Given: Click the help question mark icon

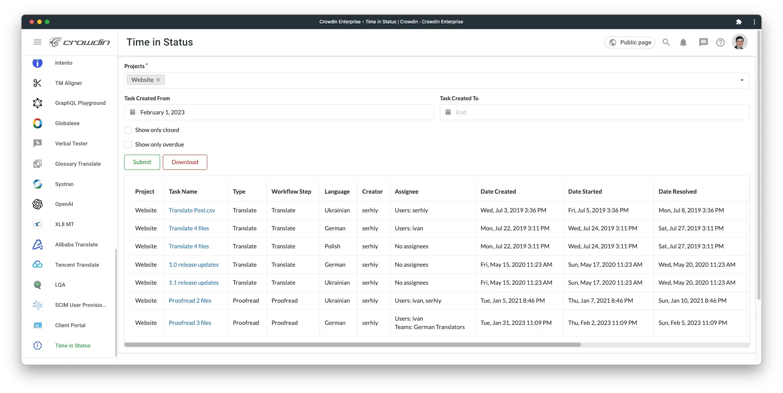Looking at the screenshot, I should pyautogui.click(x=720, y=42).
